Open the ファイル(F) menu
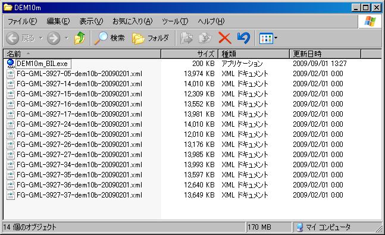 [x=23, y=21]
